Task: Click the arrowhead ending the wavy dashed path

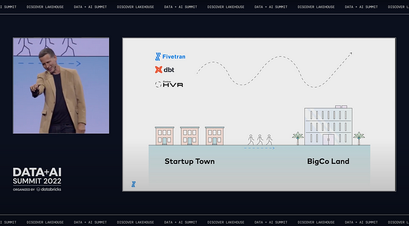Action: (350, 54)
